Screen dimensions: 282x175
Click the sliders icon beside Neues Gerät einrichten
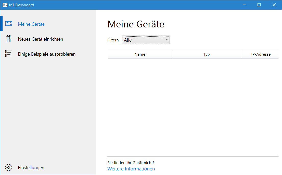pos(9,39)
